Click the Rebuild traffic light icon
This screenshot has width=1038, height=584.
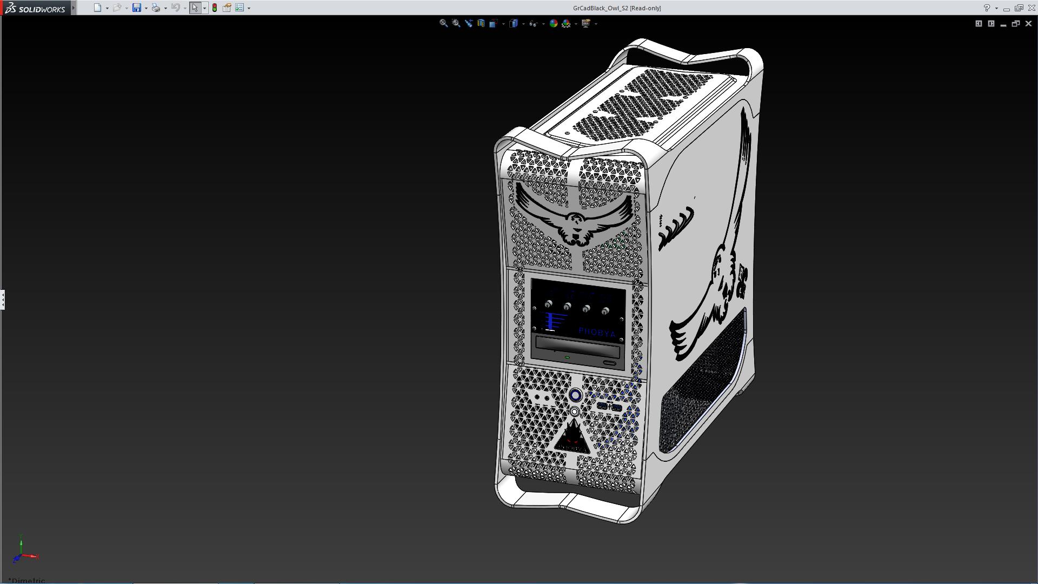pos(215,8)
